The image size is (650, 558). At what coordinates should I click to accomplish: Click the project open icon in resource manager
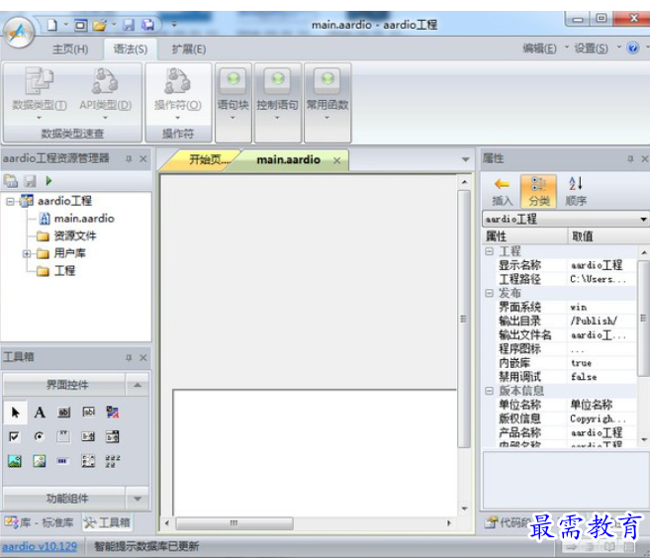(x=10, y=181)
